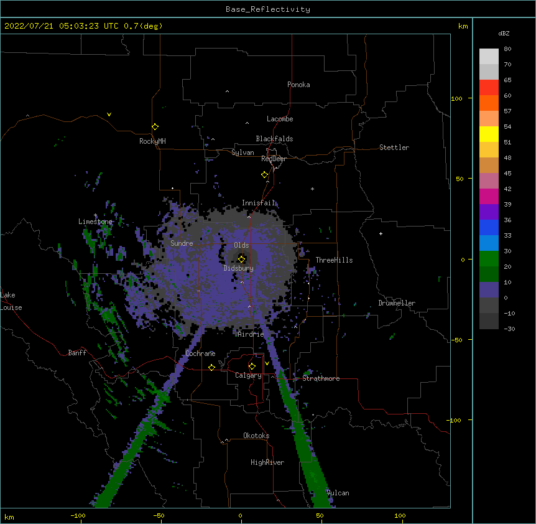Click the Olds town label

click(241, 245)
